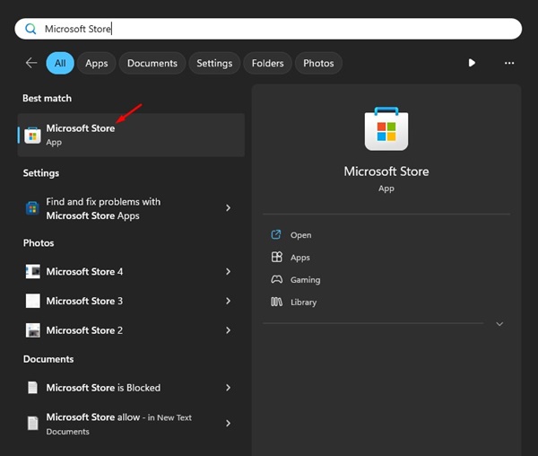This screenshot has height=456, width=538.
Task: Expand the Microsoft Store 4 chevron
Action: click(x=228, y=272)
